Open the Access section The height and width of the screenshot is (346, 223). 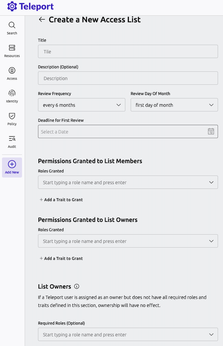coord(12,73)
